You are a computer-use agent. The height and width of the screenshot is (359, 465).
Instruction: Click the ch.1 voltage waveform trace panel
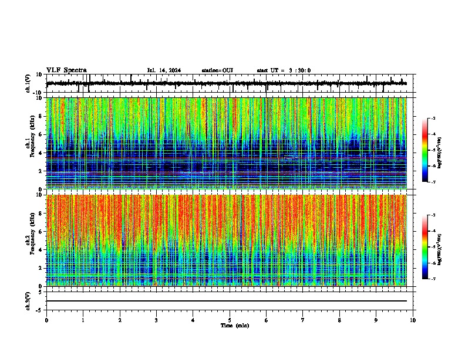pos(230,83)
